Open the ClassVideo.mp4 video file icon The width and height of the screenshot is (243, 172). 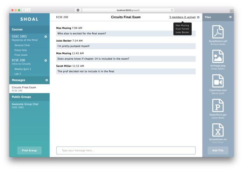[x=218, y=81]
